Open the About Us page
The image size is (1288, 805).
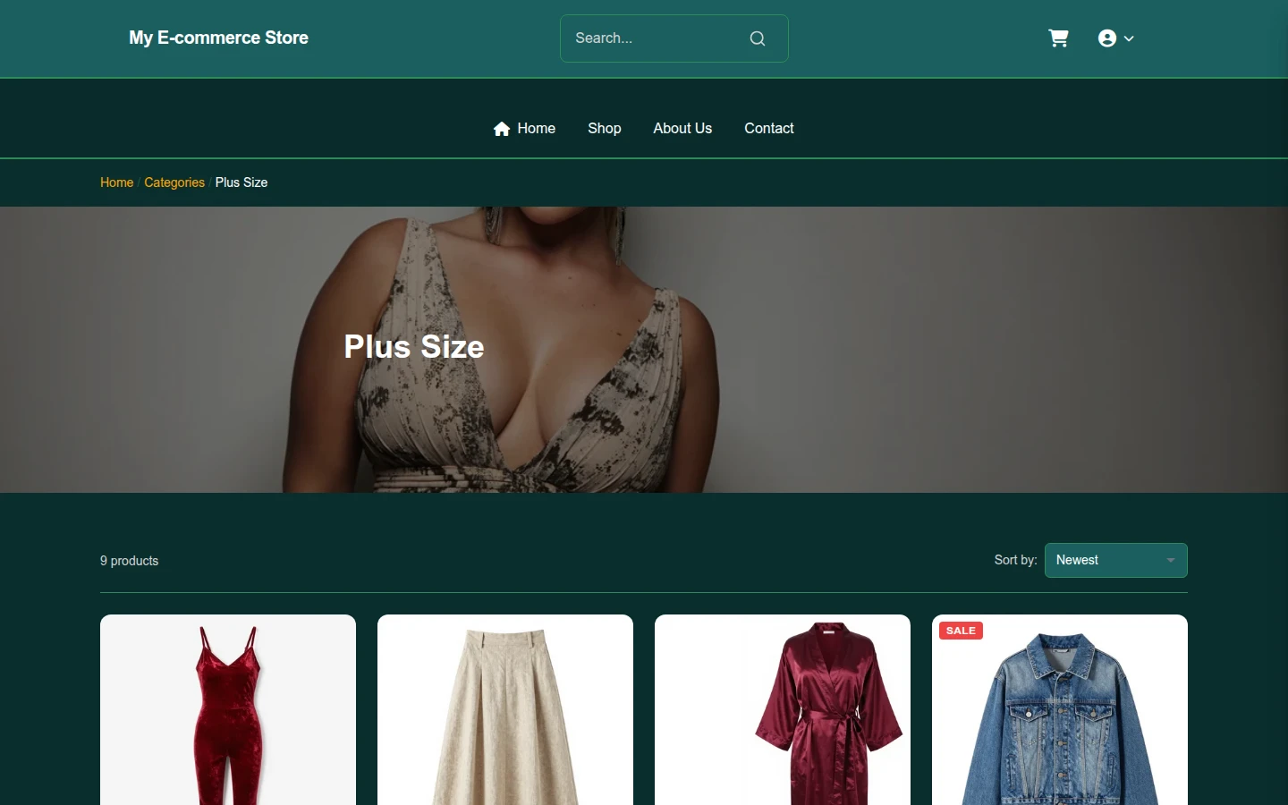pyautogui.click(x=682, y=129)
